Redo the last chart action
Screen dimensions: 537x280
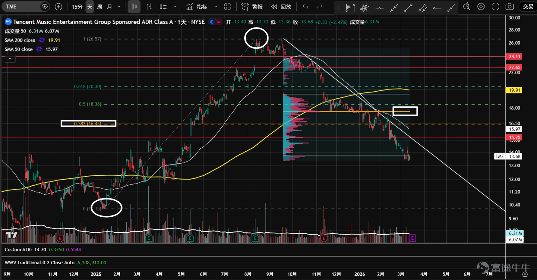click(320, 7)
